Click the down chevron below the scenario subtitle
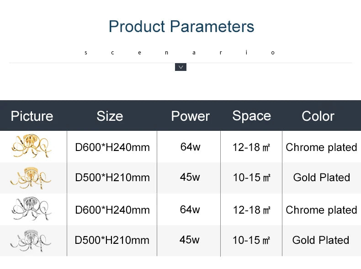 [180, 67]
